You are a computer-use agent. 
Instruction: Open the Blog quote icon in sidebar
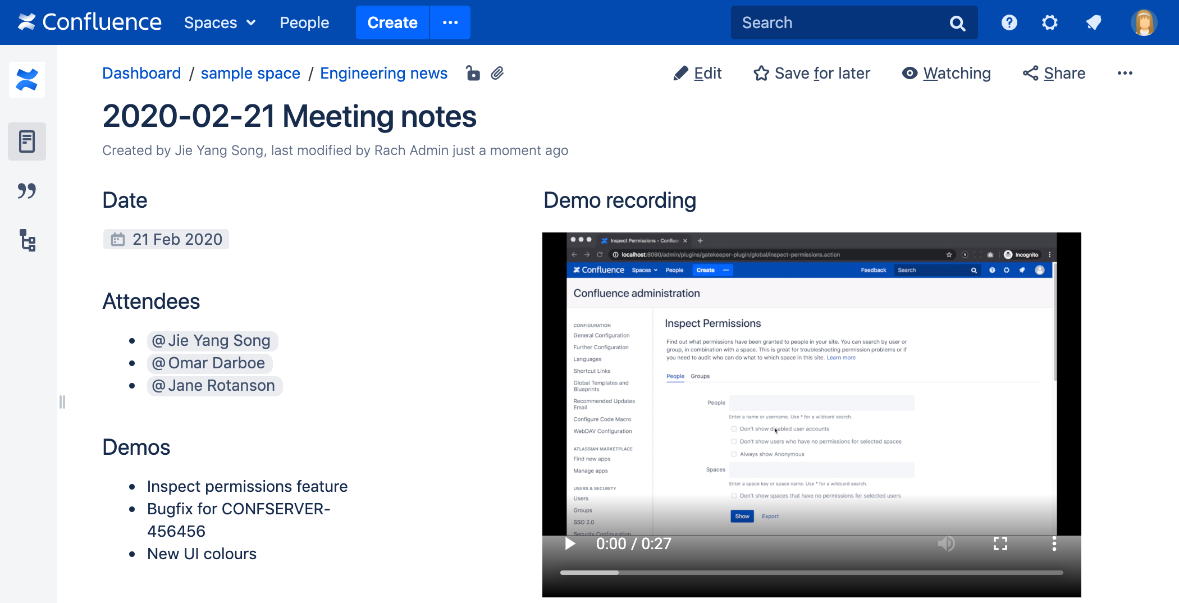[x=27, y=191]
